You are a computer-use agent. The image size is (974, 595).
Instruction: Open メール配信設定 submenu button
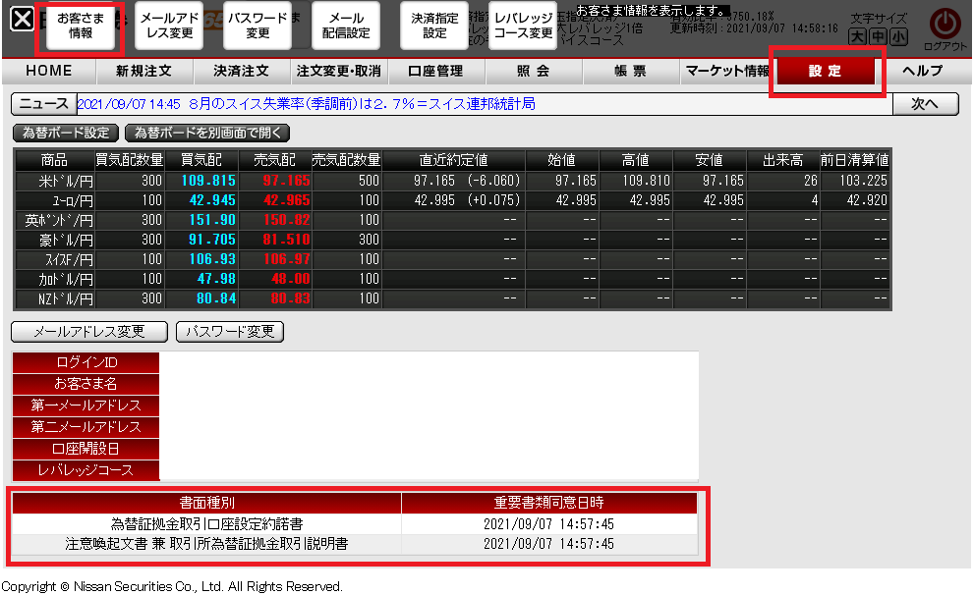pos(346,26)
